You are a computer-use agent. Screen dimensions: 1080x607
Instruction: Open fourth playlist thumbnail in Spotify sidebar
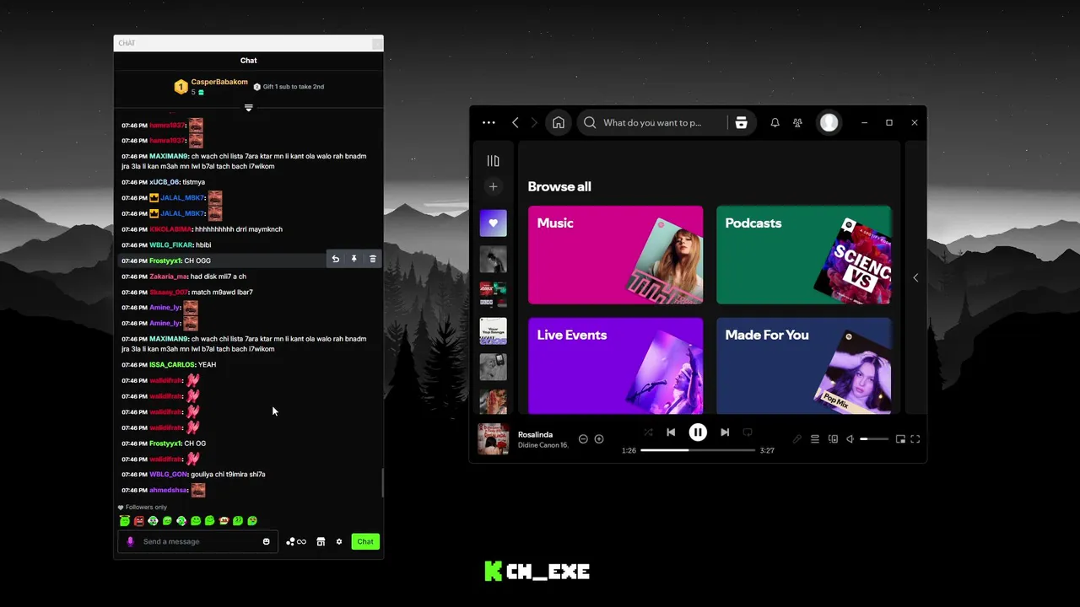(x=493, y=331)
